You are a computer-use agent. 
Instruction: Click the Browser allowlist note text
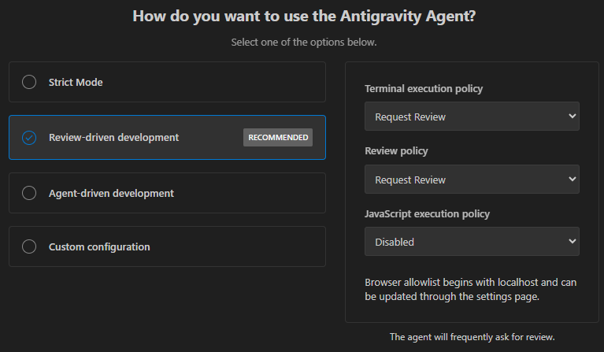tap(471, 290)
